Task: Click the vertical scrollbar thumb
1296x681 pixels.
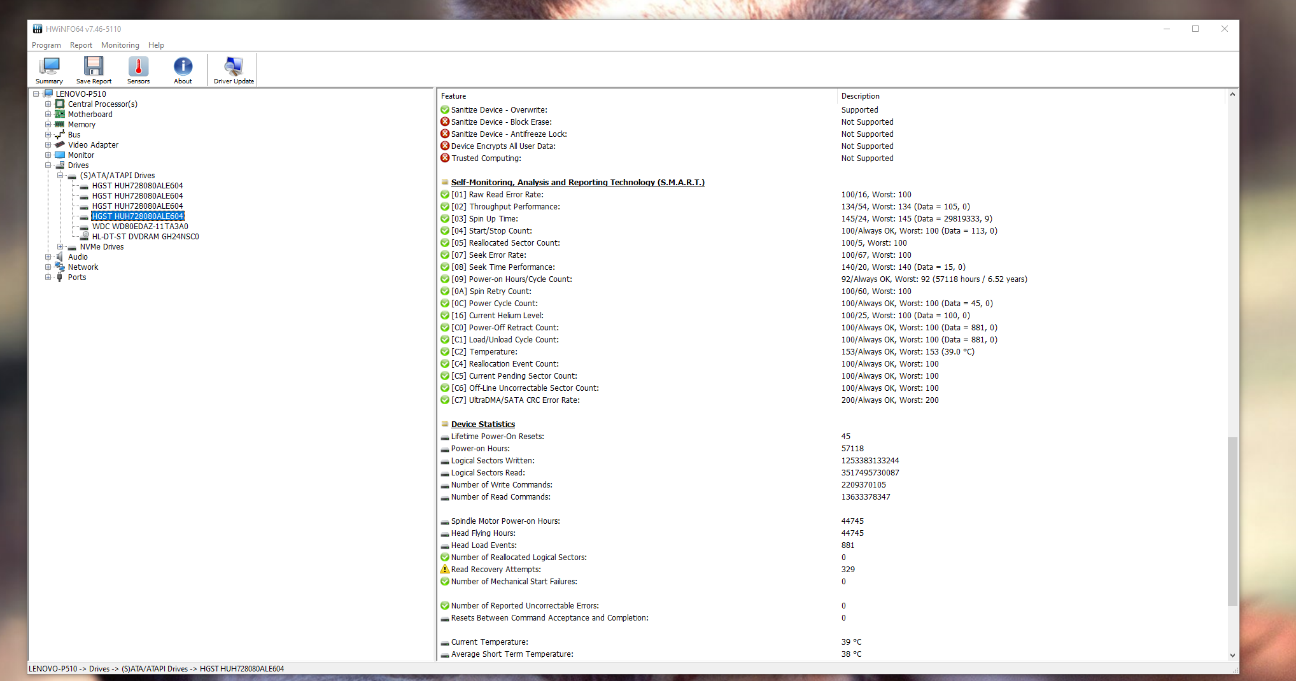Action: click(x=1232, y=521)
